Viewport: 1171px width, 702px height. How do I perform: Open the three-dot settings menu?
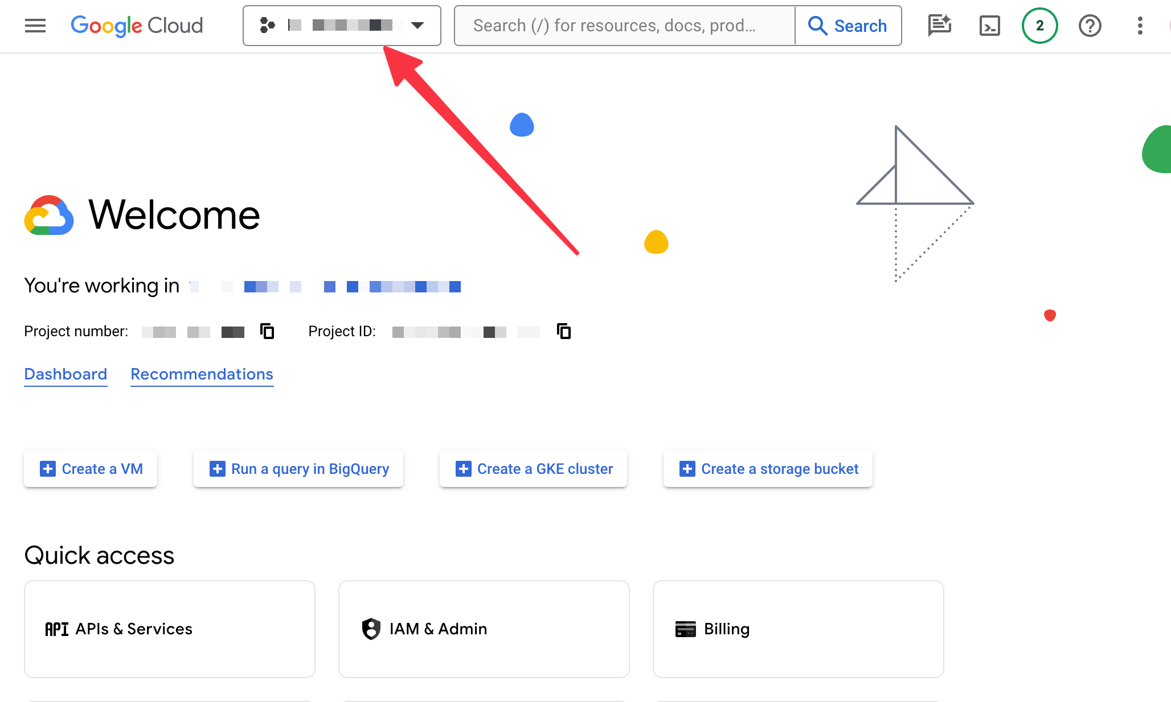[1140, 26]
